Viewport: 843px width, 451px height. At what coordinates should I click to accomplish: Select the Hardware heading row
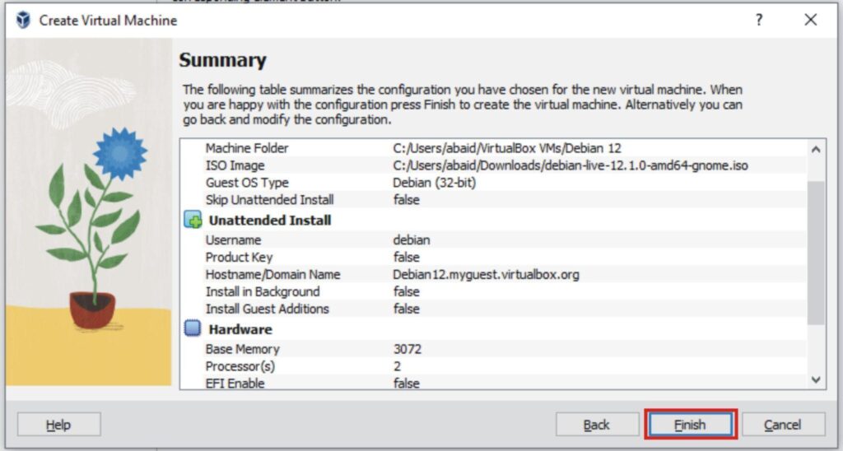(x=240, y=329)
